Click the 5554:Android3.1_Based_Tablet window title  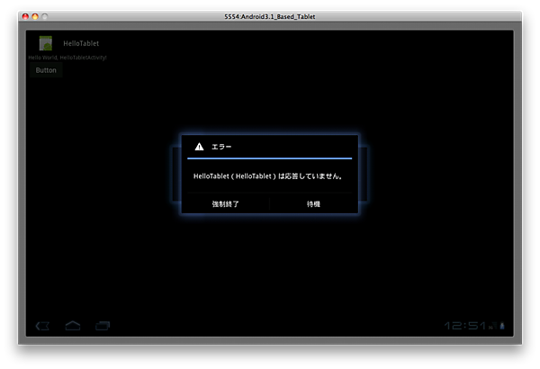click(270, 16)
